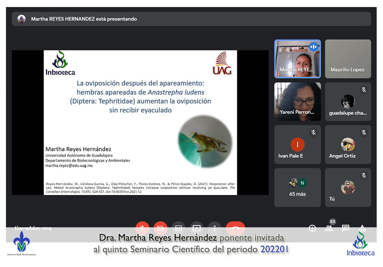Turn on the camera in call controls

pos(160,228)
